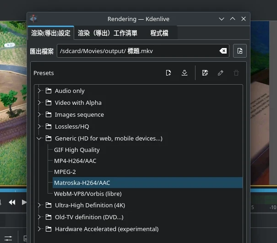Pick the MPEG-2 preset
This screenshot has height=243, width=277.
(x=65, y=172)
